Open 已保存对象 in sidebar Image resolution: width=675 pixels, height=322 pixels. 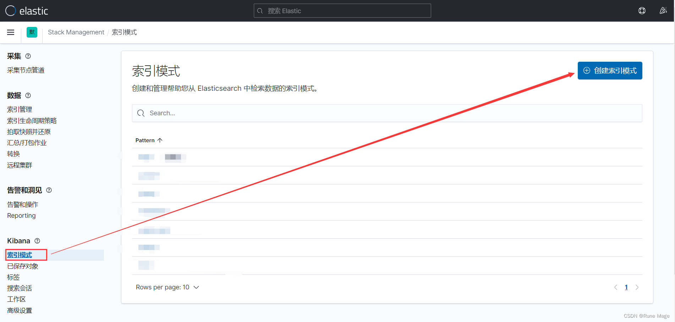pos(23,266)
